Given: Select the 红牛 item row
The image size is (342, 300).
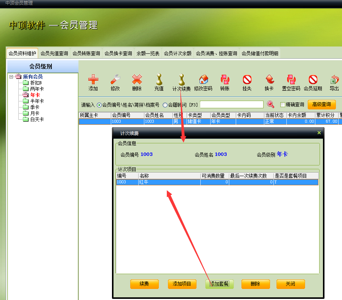Looking at the screenshot, I should 217,182.
